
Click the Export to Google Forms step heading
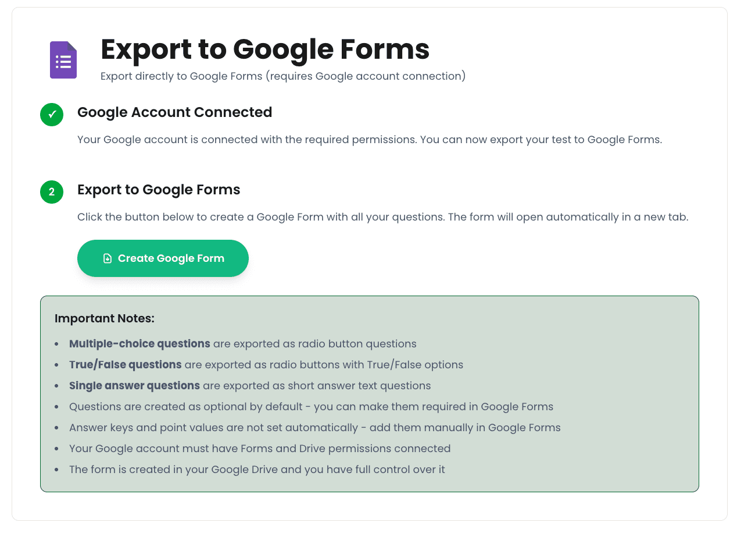(159, 189)
